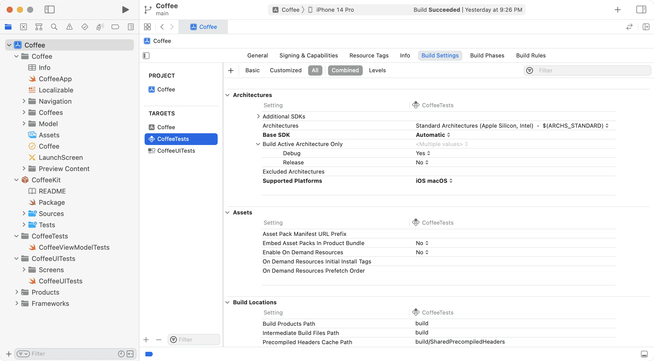Click the related items grid icon
654x361 pixels.
pyautogui.click(x=147, y=27)
